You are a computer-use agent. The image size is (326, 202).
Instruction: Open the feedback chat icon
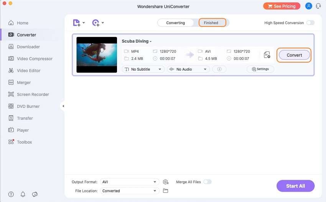35,194
